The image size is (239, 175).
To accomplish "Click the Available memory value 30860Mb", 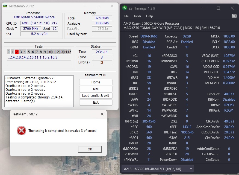I will (102, 23).
